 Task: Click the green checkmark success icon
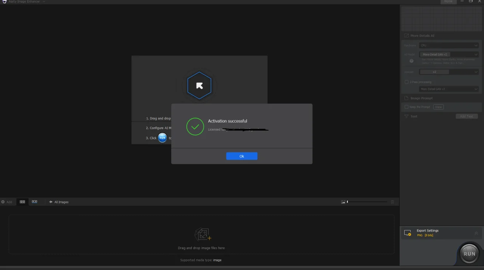point(195,127)
